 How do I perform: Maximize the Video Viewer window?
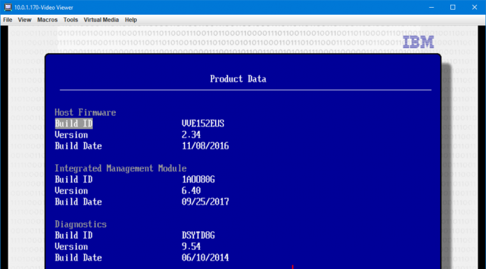pyautogui.click(x=453, y=7)
